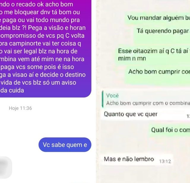Open the quoted 'Você' reply preview
The width and height of the screenshot is (190, 183).
pyautogui.click(x=146, y=100)
